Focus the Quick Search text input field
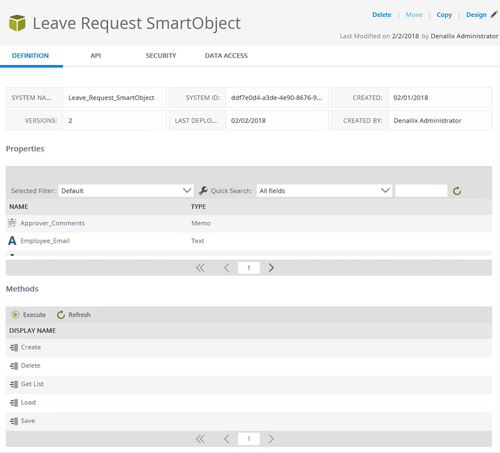The image size is (500, 453). [x=421, y=191]
